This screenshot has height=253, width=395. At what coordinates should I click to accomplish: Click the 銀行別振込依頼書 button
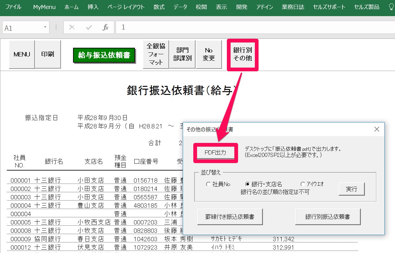pyautogui.click(x=328, y=217)
